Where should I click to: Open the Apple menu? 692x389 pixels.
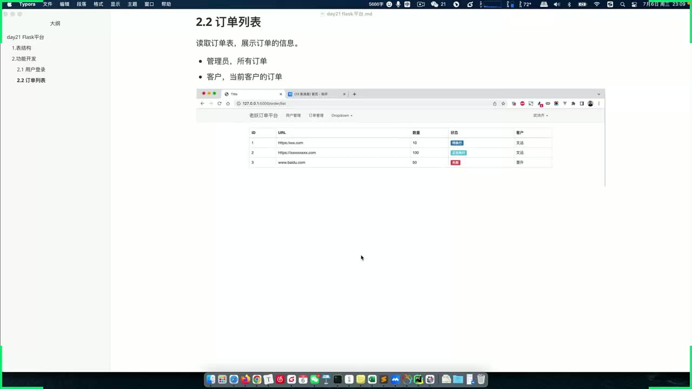click(x=9, y=4)
